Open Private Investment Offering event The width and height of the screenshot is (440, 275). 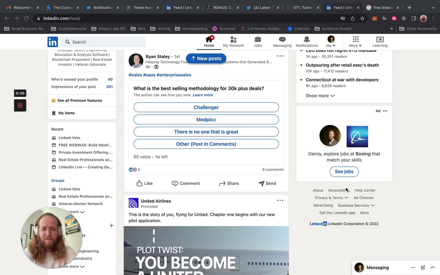(82, 152)
